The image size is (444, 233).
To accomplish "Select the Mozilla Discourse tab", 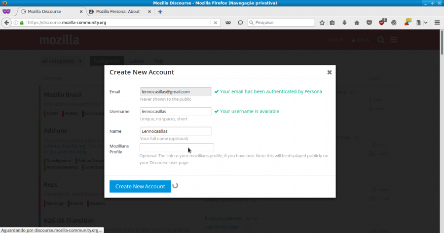I will 44,12.
